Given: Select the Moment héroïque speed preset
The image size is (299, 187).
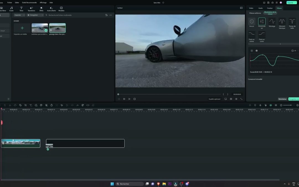Looking at the screenshot, I should click(282, 23).
